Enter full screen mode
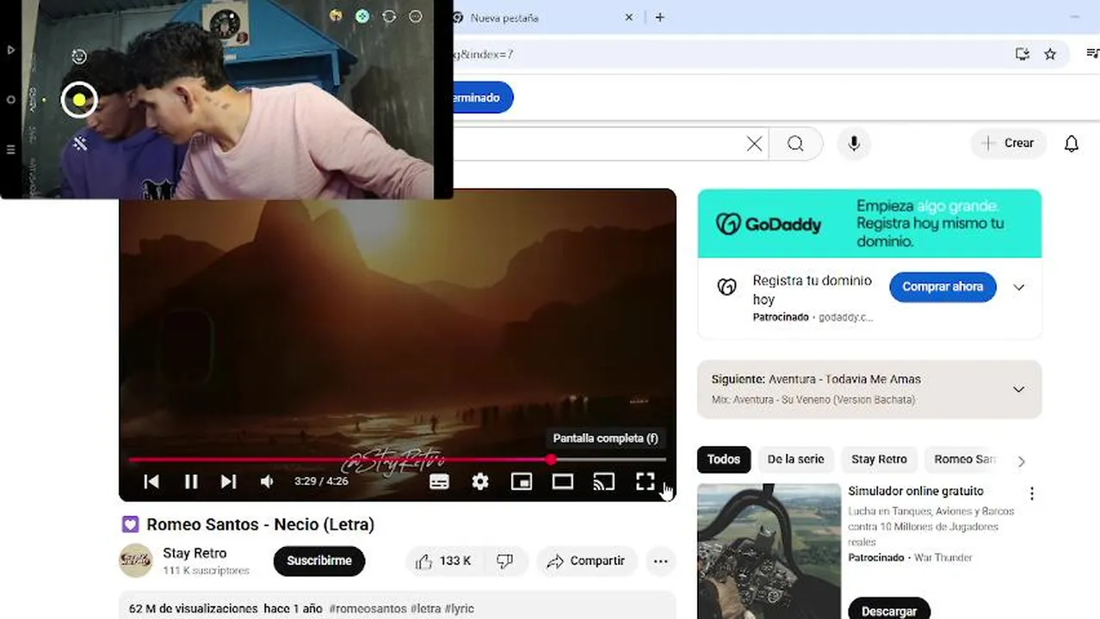This screenshot has height=619, width=1100. 646,481
